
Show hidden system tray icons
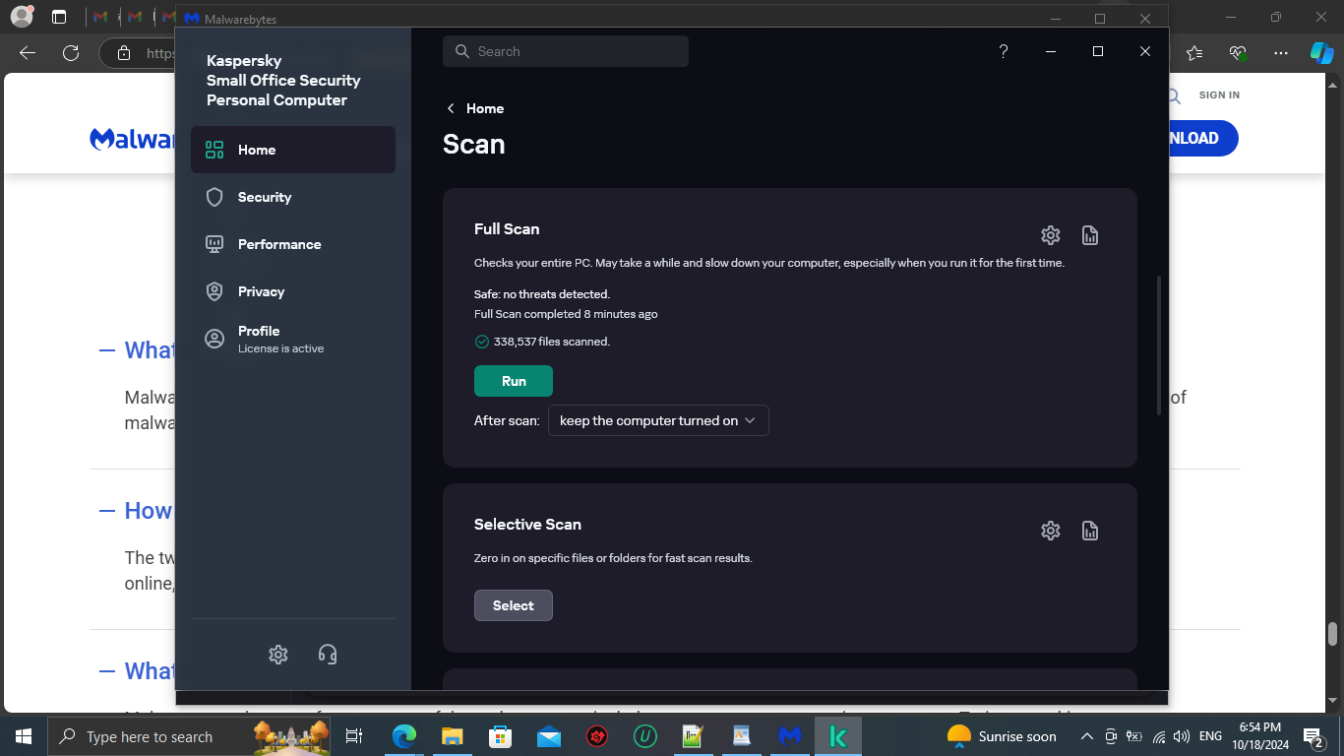(x=1087, y=736)
